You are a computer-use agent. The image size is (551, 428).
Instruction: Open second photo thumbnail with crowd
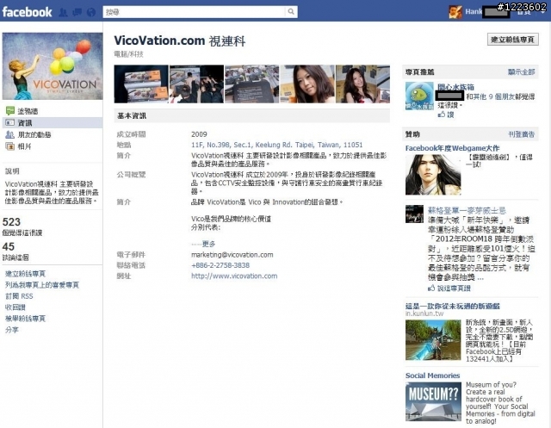[x=196, y=84]
